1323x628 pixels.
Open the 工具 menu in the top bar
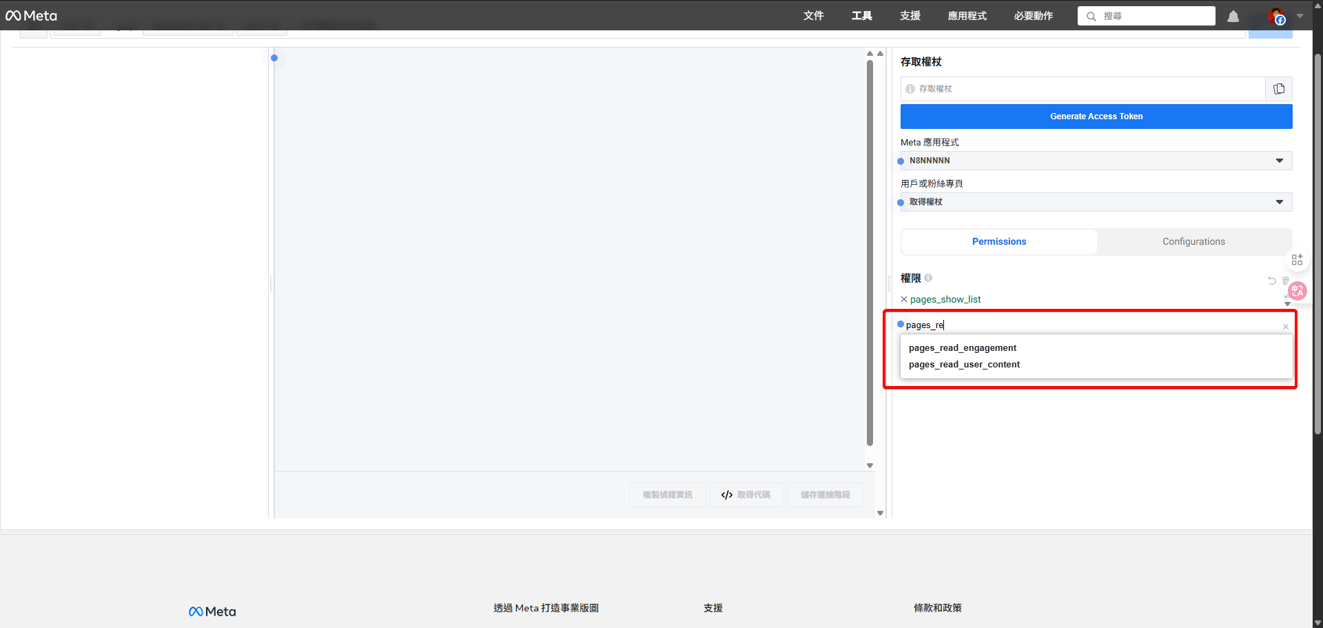[861, 16]
